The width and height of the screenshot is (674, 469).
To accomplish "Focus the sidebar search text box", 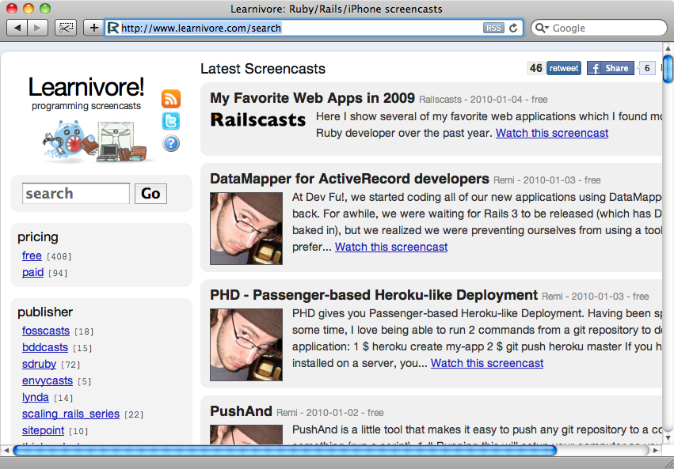I will (76, 194).
